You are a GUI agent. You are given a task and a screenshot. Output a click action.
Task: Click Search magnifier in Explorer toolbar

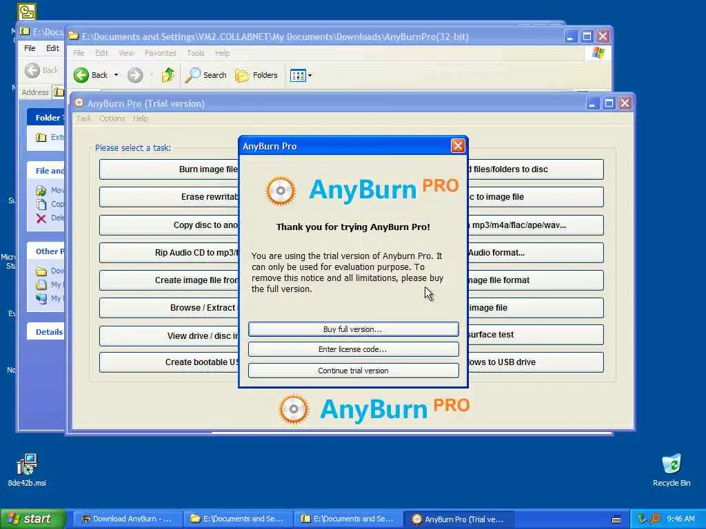193,75
